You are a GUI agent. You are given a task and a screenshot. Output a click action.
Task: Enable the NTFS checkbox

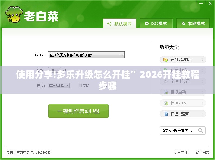pos(80,86)
